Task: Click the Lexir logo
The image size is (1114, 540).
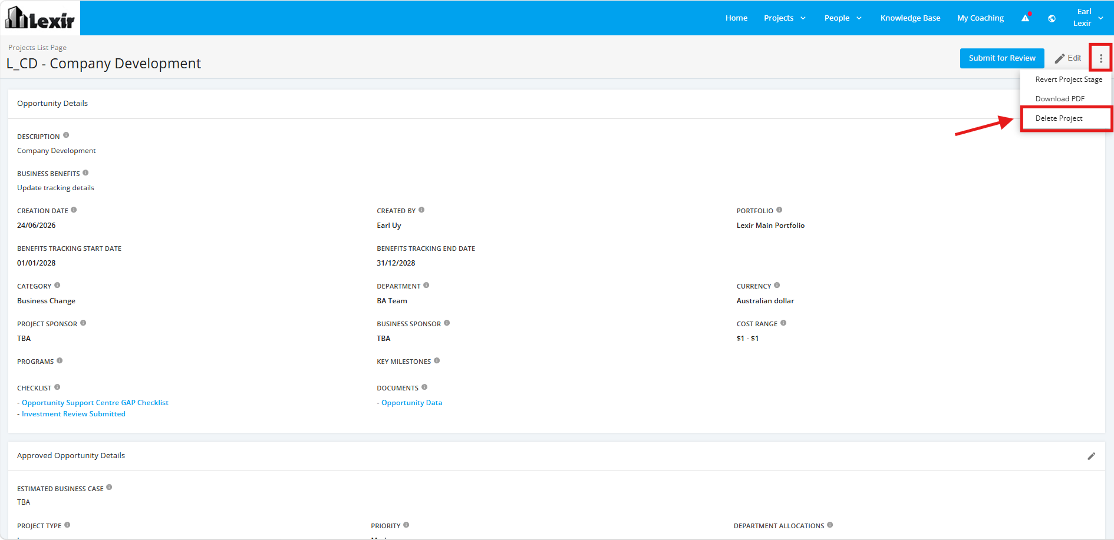Action: [x=40, y=18]
